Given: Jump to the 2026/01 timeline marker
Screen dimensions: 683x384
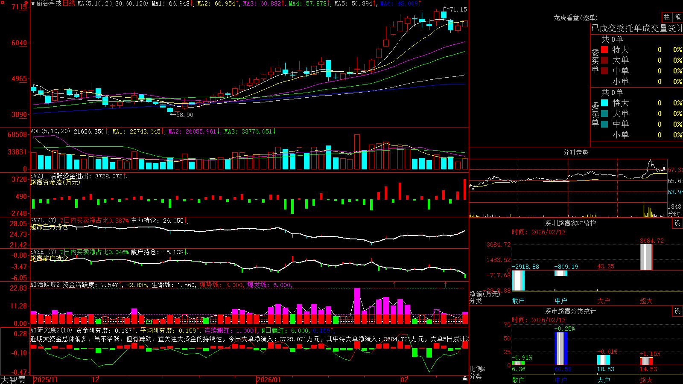Looking at the screenshot, I should pos(269,380).
